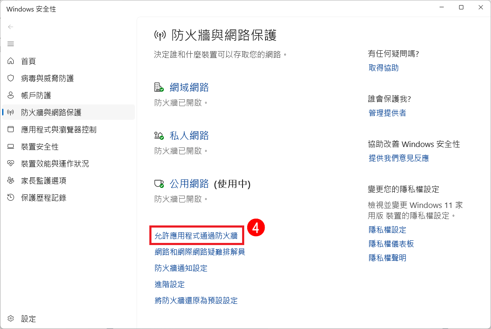This screenshot has height=329, width=491.
Task: Click the account protection person icon
Action: (11, 95)
